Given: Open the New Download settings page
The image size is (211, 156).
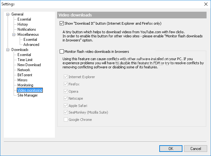Looking at the screenshot, I should [x=29, y=65].
